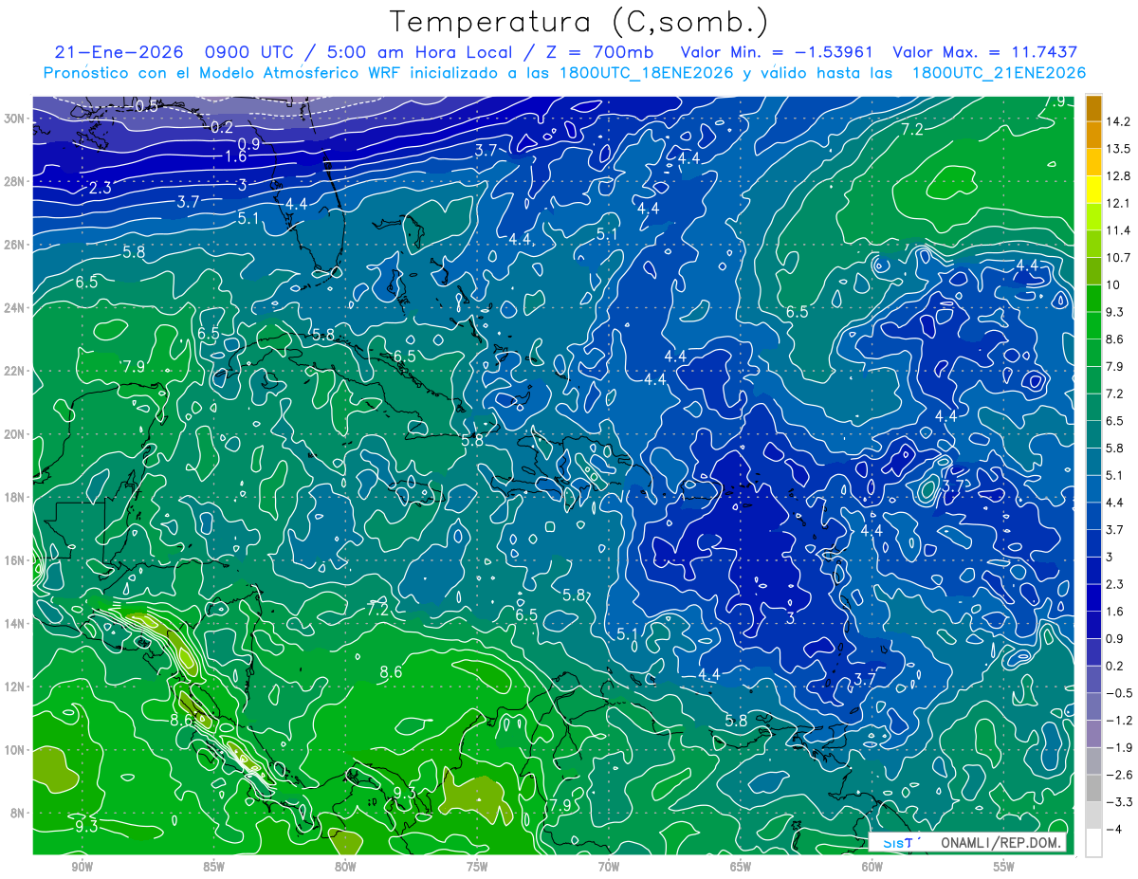Screen dimensions: 1138x879
Task: Click the "ONAMLI/REP.DOM." credit label
Action: pyautogui.click(x=1002, y=842)
